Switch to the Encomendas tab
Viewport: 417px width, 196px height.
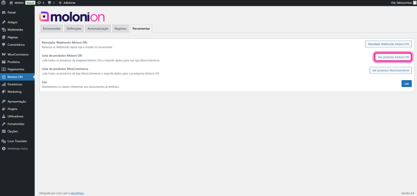(x=52, y=29)
